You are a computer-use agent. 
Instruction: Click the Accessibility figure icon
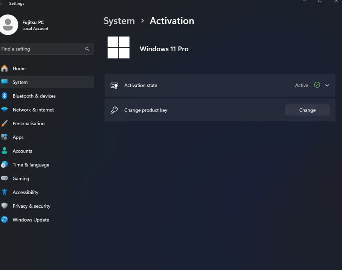4,192
